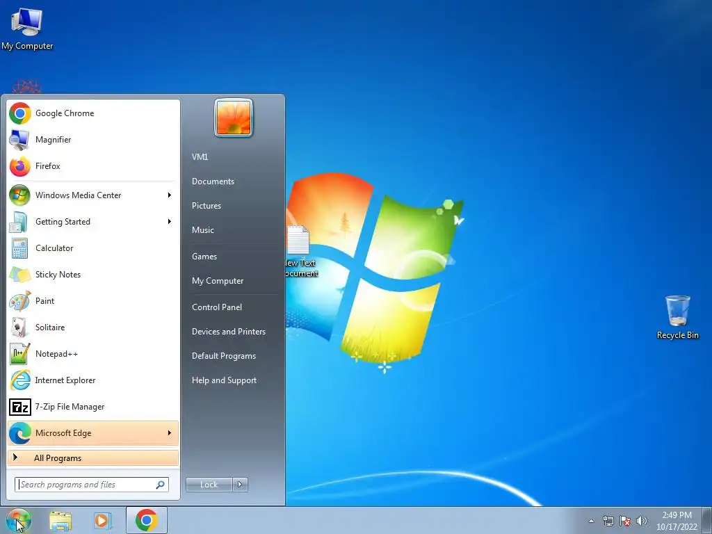Click the Lock button

tap(209, 485)
